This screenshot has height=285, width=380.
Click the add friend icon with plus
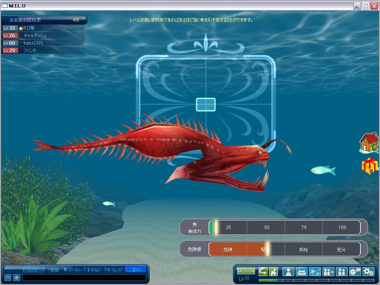(x=328, y=272)
